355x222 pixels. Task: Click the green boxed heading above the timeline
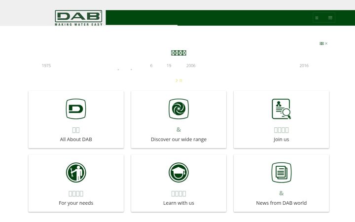(x=178, y=53)
